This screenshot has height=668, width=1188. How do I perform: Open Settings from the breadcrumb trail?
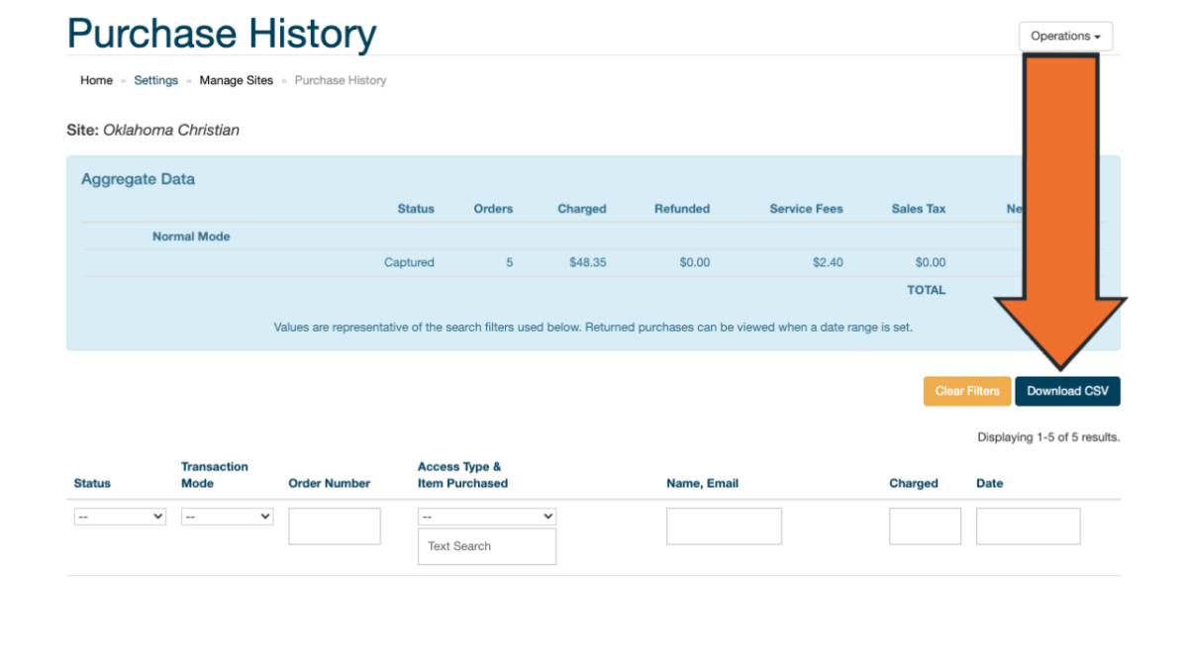coord(155,80)
